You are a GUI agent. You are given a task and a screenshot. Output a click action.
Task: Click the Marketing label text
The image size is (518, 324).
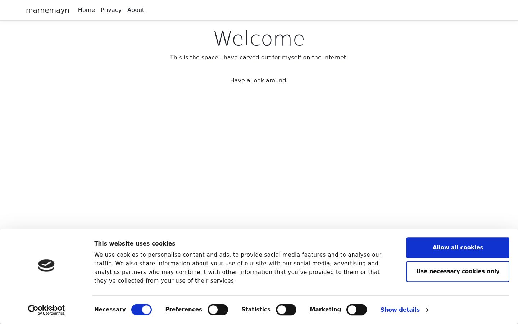[325, 309]
